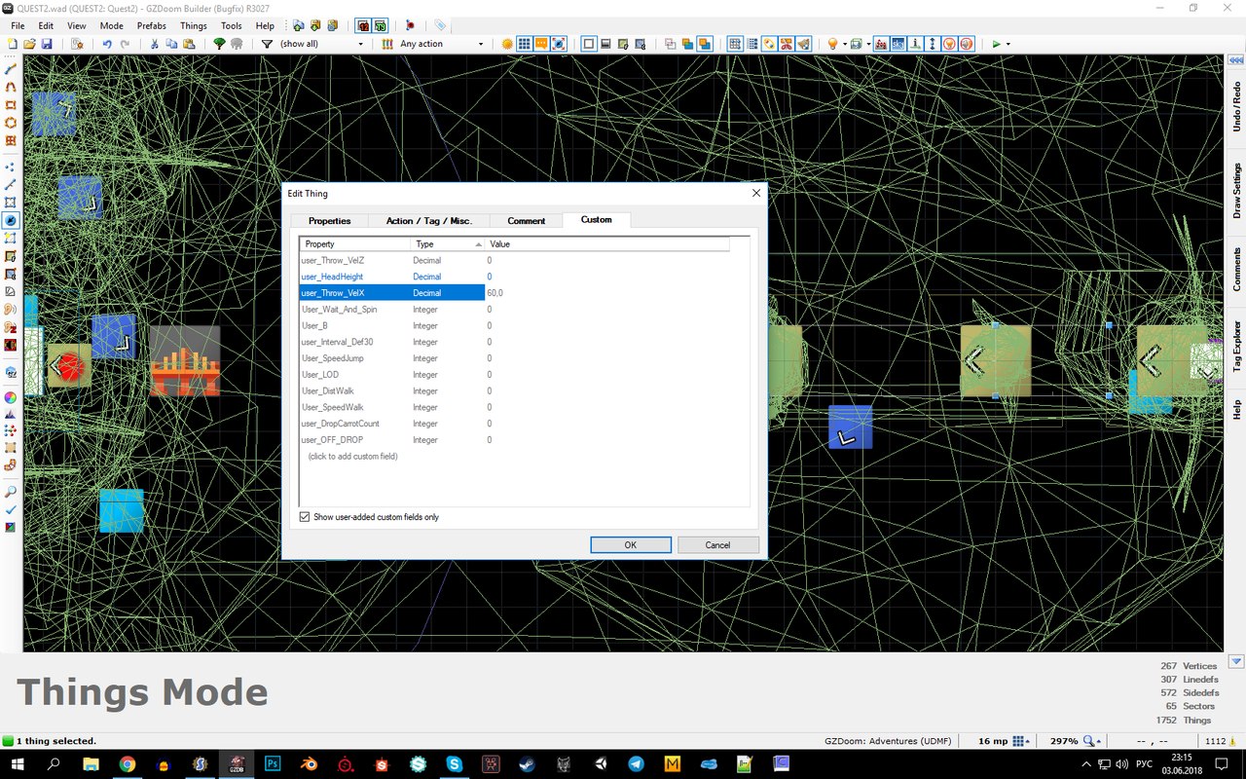Sort by the Type column header
This screenshot has width=1246, height=779.
tap(448, 243)
